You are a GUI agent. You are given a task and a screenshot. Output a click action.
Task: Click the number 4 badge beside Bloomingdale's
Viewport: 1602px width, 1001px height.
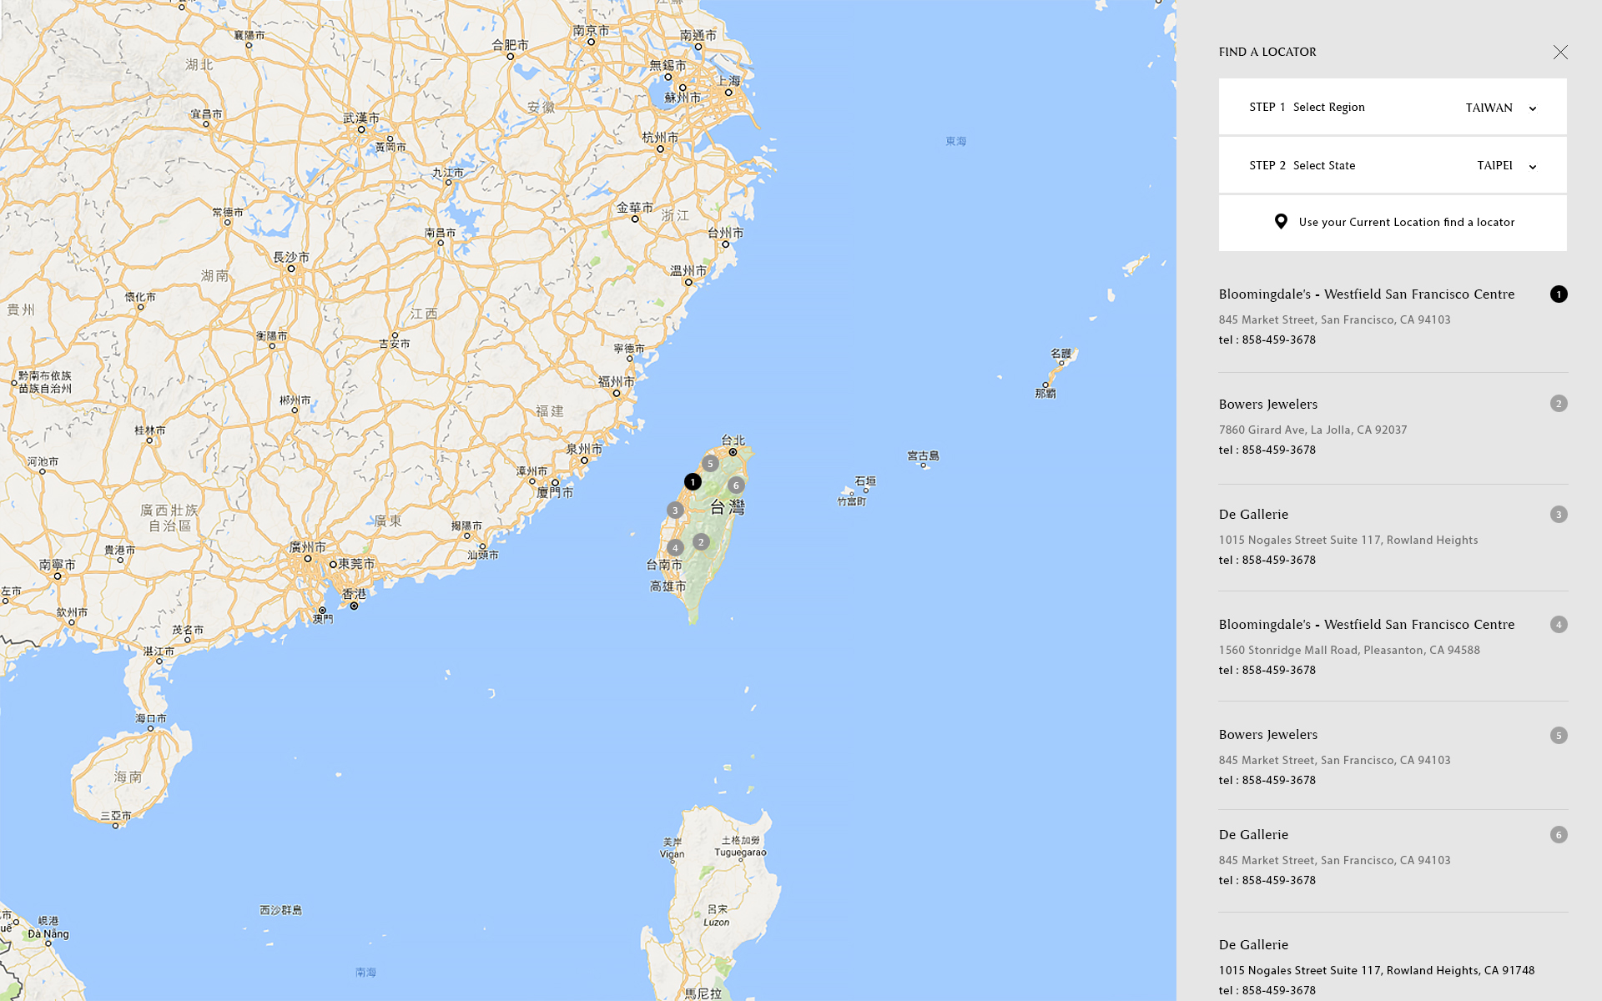coord(1559,625)
